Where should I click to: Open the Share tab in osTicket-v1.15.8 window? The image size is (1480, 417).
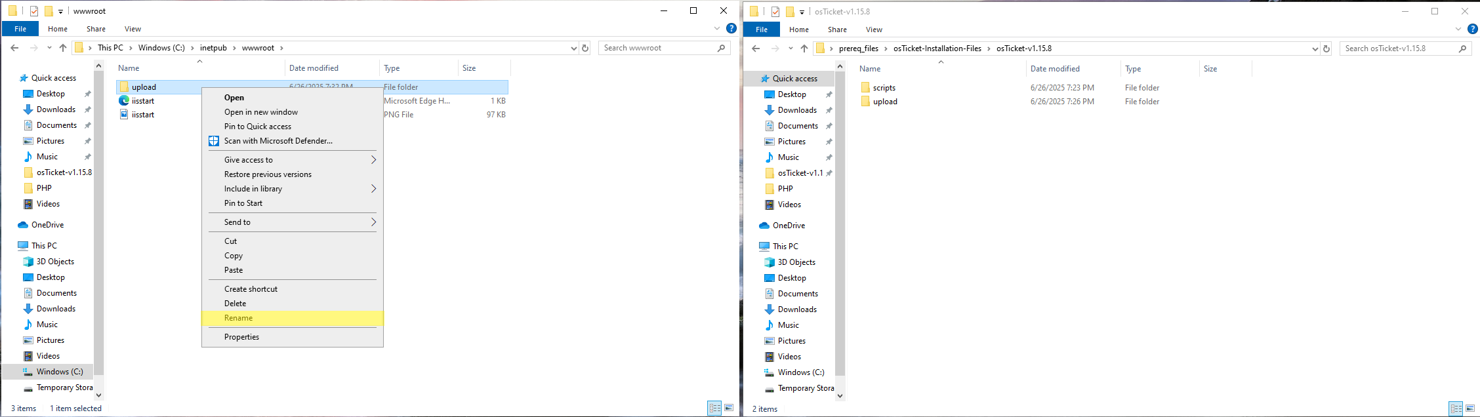(837, 30)
